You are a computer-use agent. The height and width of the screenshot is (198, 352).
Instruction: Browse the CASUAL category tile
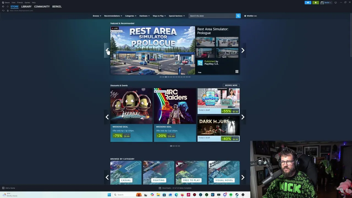pyautogui.click(x=126, y=173)
